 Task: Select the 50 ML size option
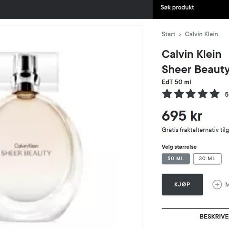pyautogui.click(x=176, y=158)
